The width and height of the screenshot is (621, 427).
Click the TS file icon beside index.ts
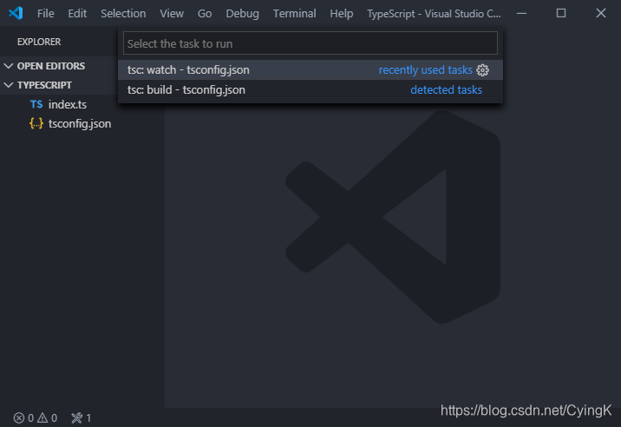(x=36, y=104)
